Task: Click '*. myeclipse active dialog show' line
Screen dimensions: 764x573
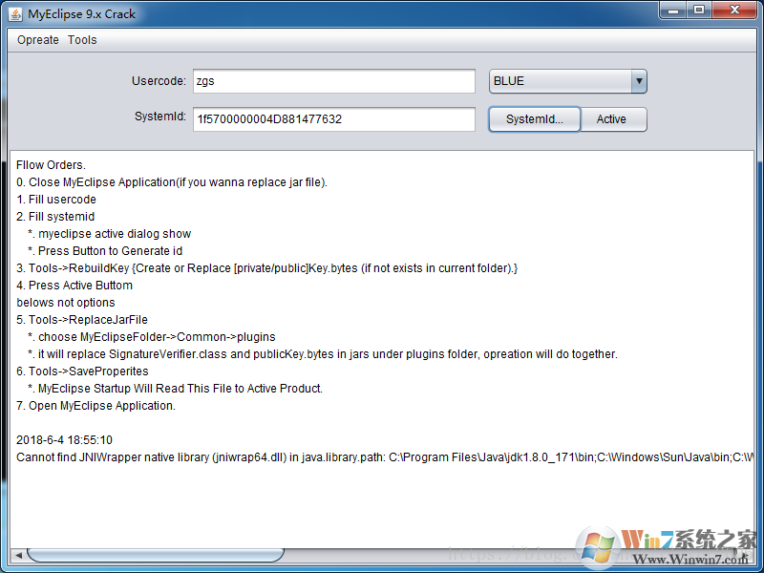Action: tap(109, 234)
